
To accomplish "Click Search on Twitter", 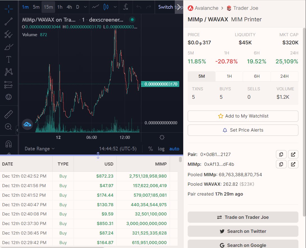I will [243, 231].
